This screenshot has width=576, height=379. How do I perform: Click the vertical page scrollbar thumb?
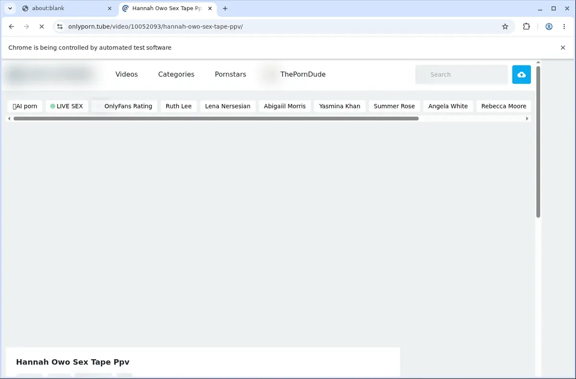tap(539, 142)
